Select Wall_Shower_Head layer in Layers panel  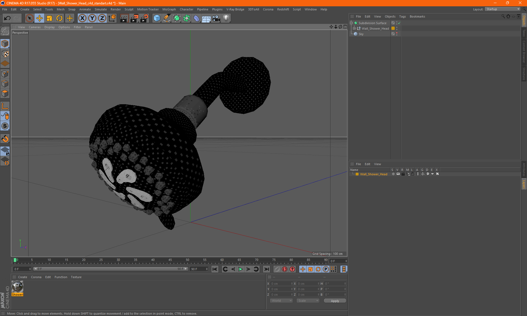pos(374,174)
